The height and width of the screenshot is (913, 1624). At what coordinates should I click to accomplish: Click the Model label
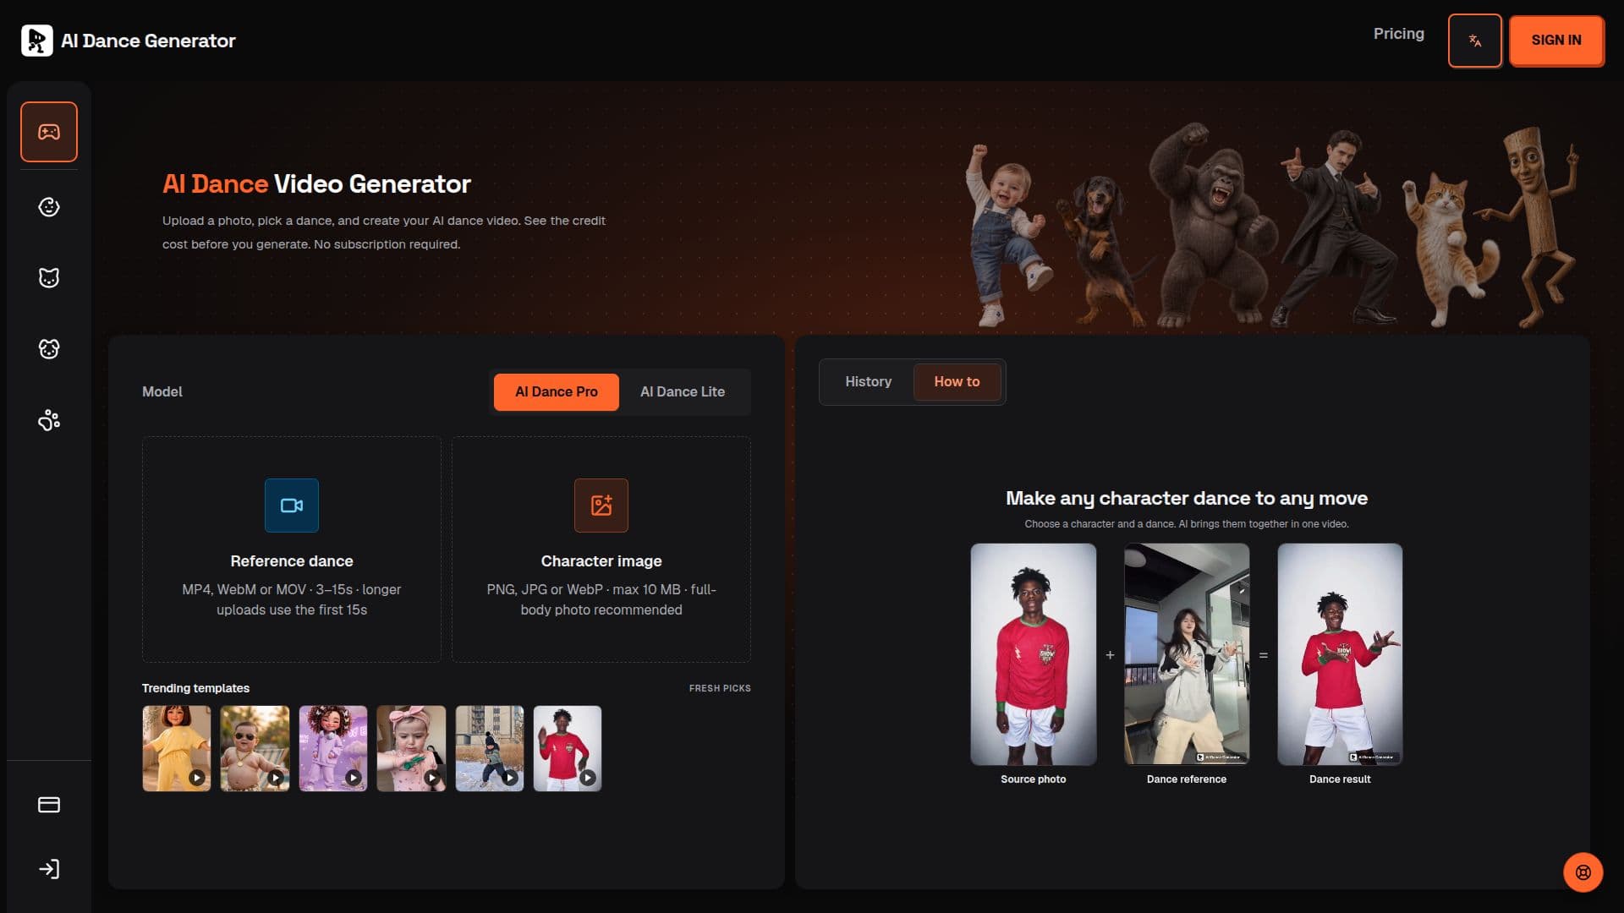coord(162,392)
